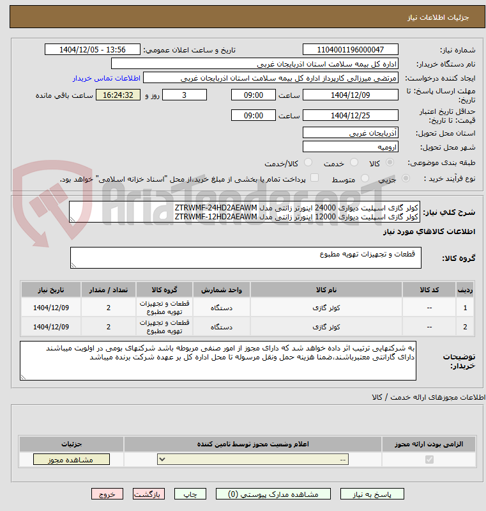
Task: Click the خروج exit button
Action: tap(107, 494)
